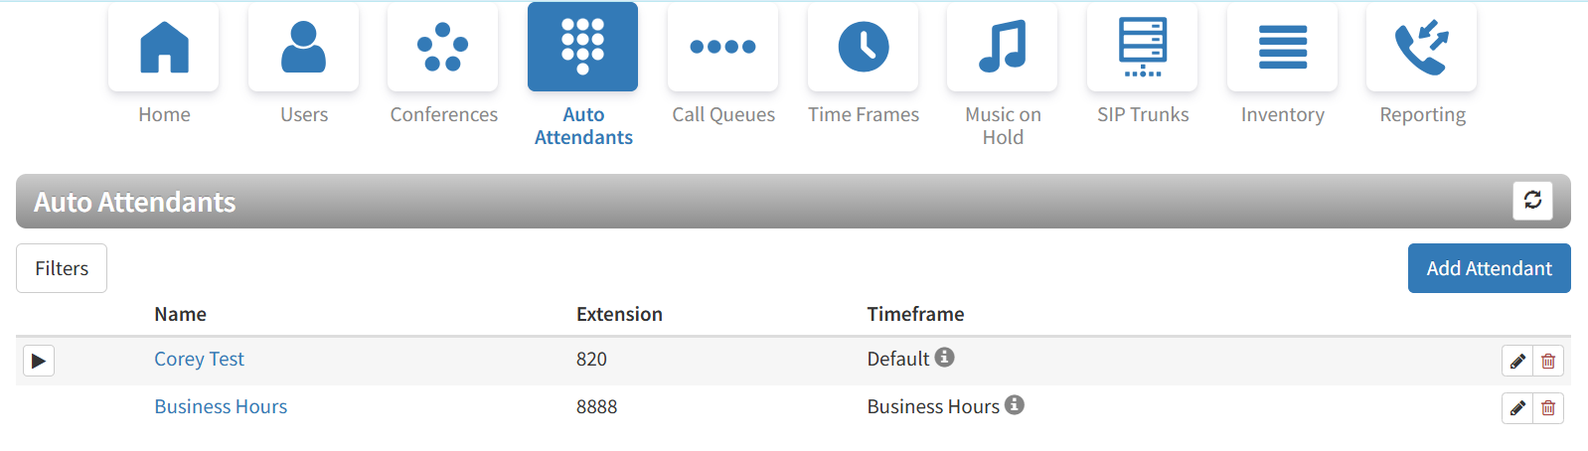Open the Corey Test attendant link
Screen dimensions: 1588x451
tap(199, 359)
